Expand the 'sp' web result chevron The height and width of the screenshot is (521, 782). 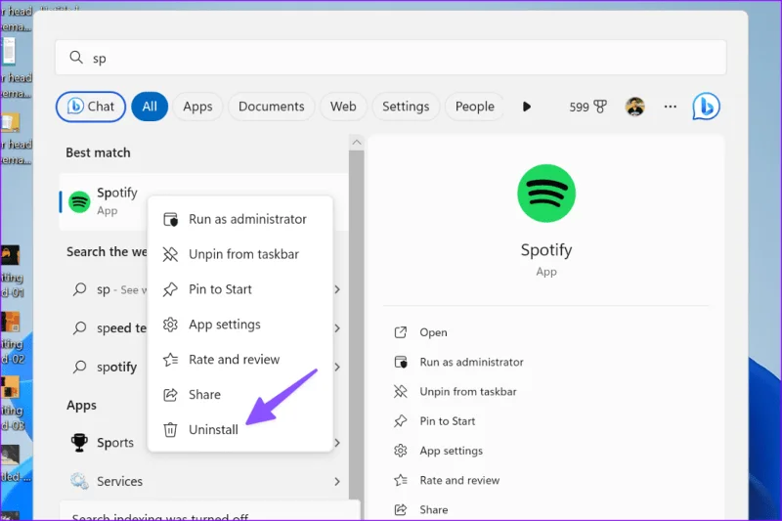point(337,289)
